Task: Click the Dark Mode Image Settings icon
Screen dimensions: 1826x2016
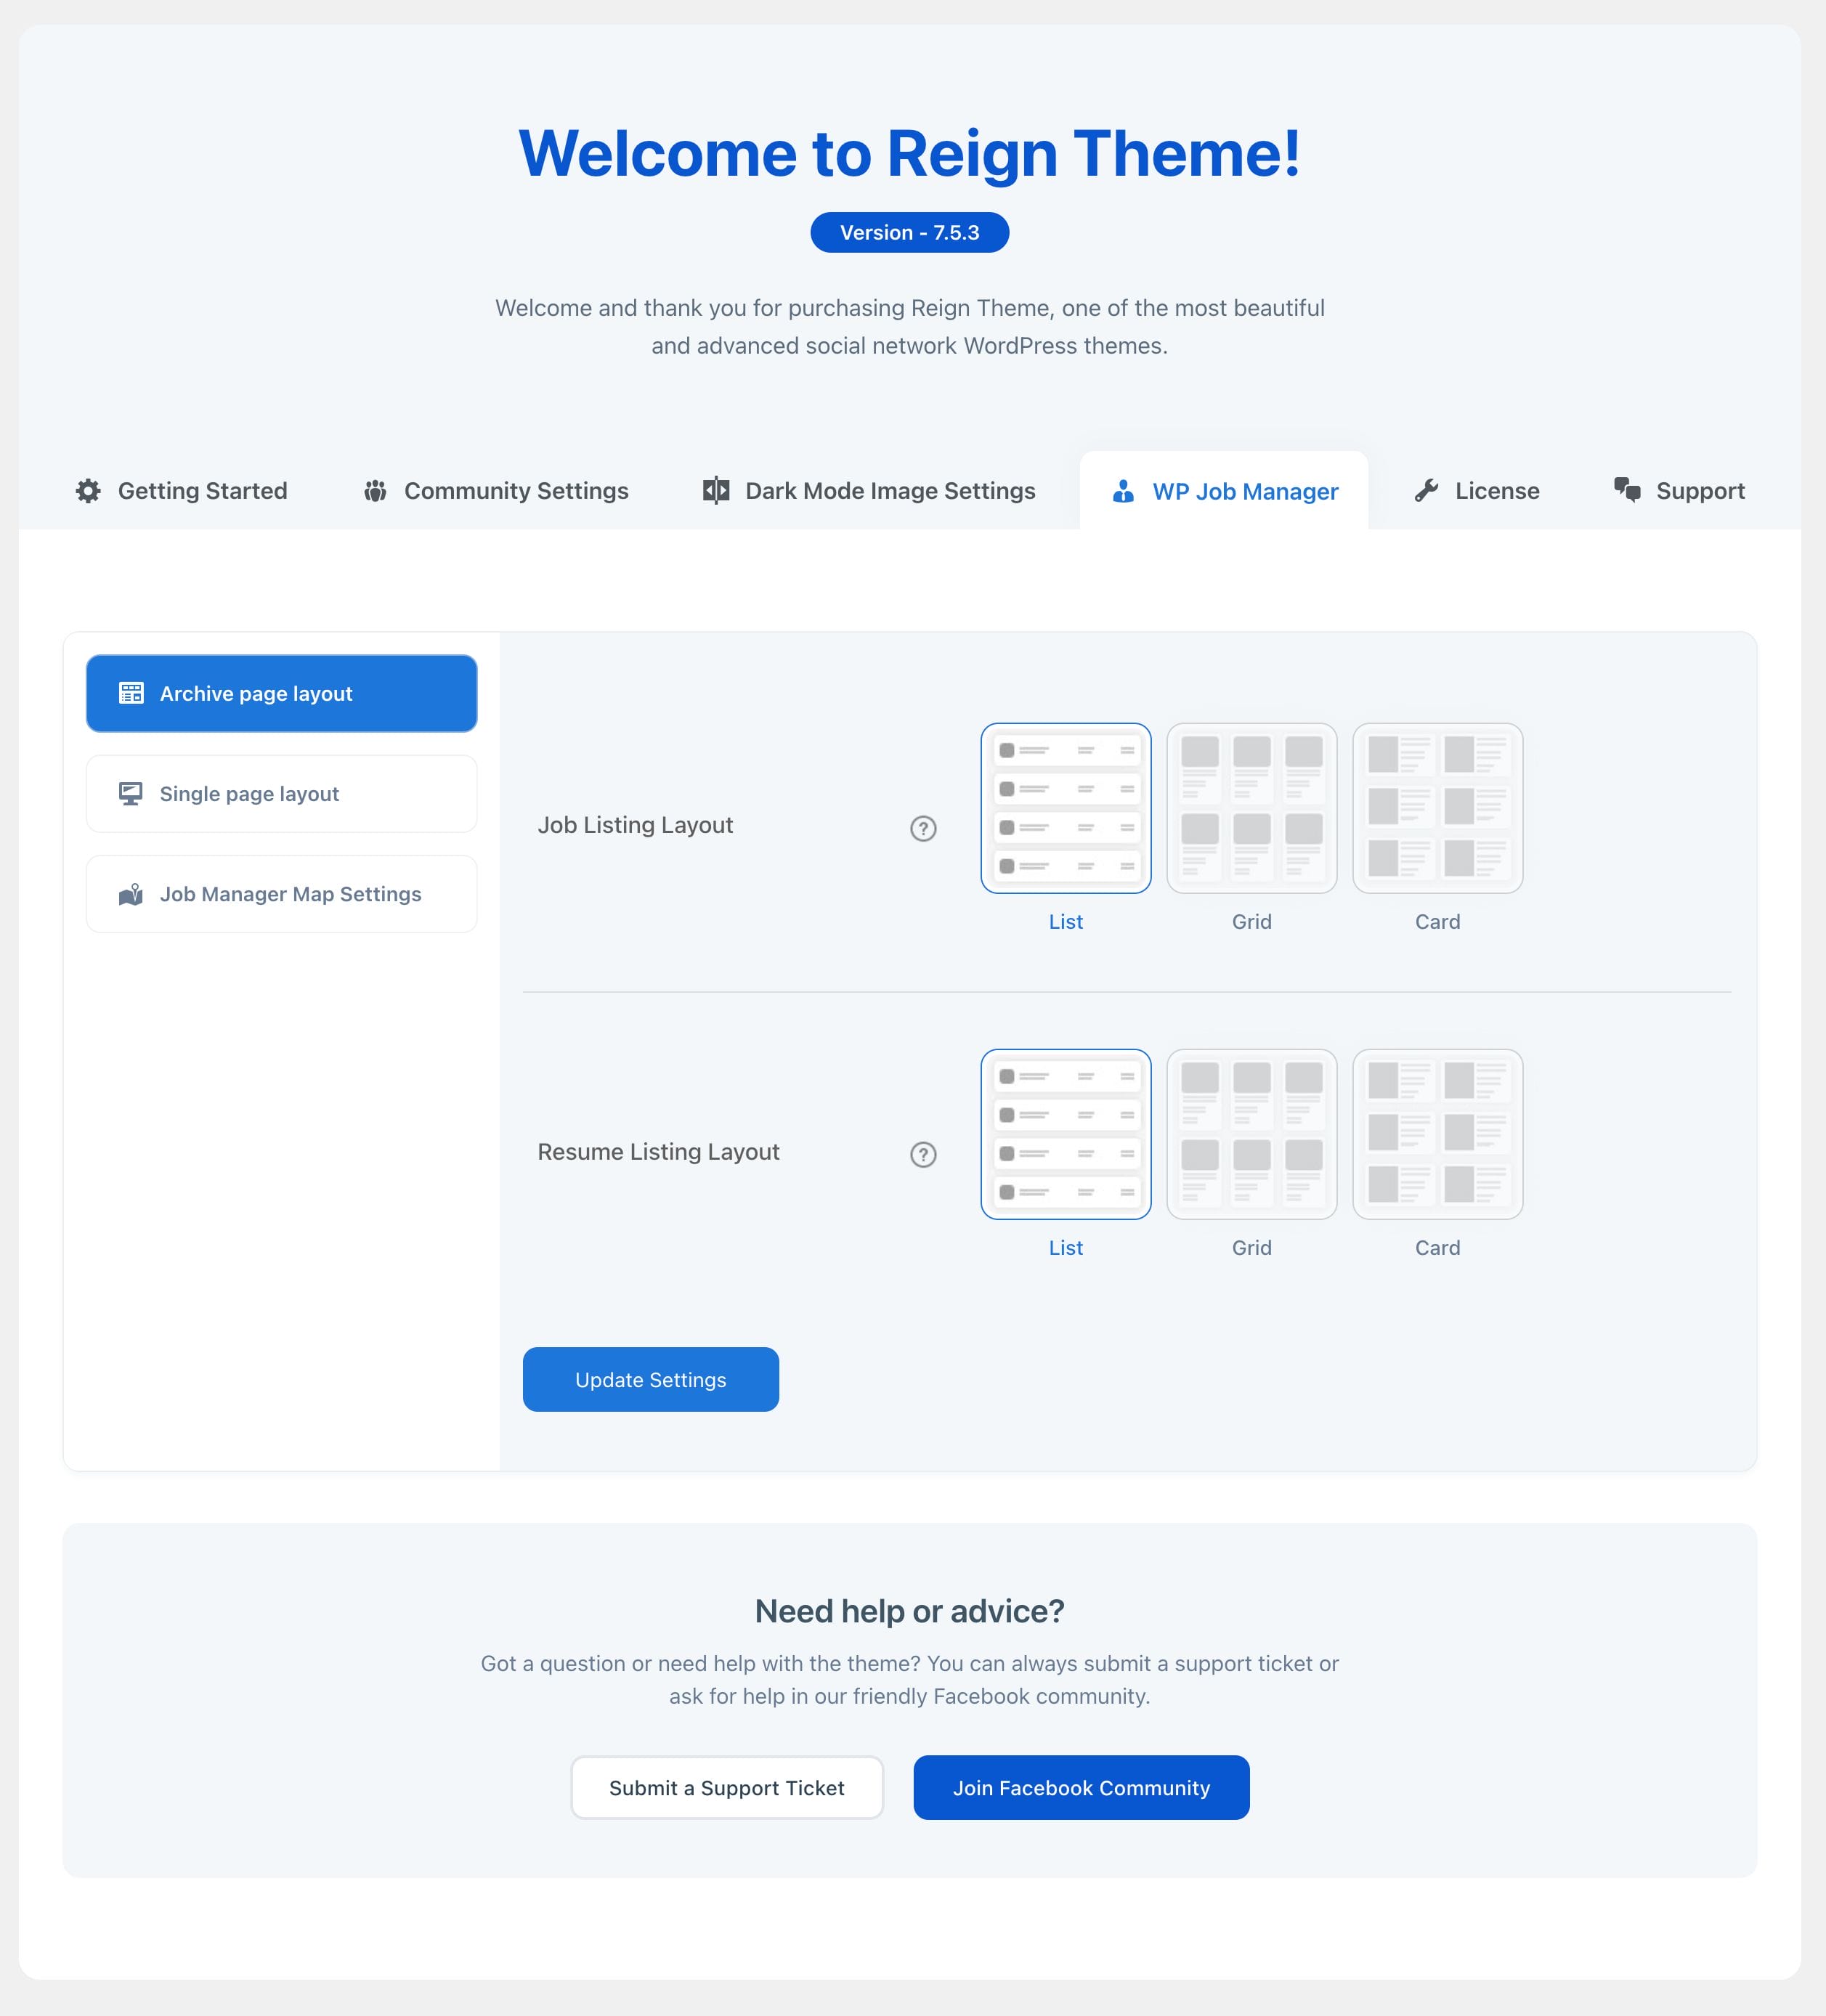Action: 716,491
